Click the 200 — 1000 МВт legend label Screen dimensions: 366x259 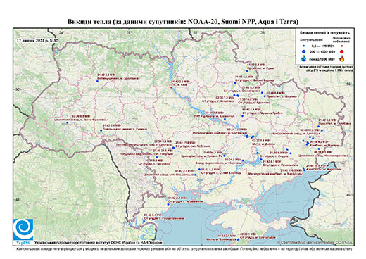[322, 51]
